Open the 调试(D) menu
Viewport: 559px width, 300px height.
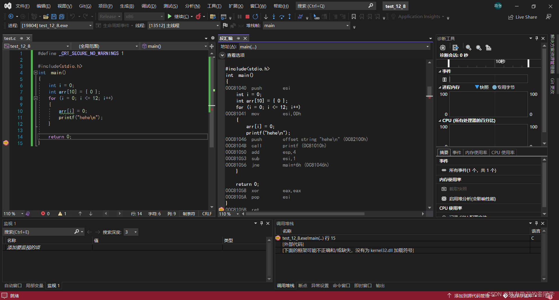click(x=148, y=6)
